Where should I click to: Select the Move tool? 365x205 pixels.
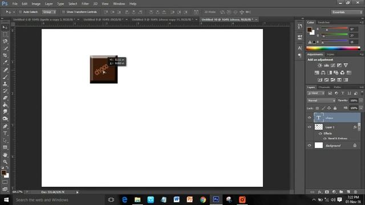point(5,28)
